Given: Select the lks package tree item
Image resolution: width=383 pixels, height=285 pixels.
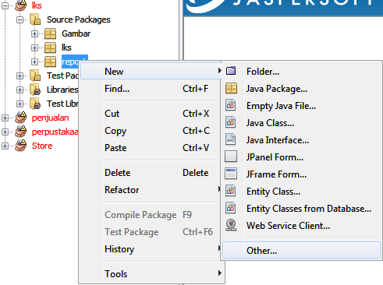Looking at the screenshot, I should (x=66, y=47).
